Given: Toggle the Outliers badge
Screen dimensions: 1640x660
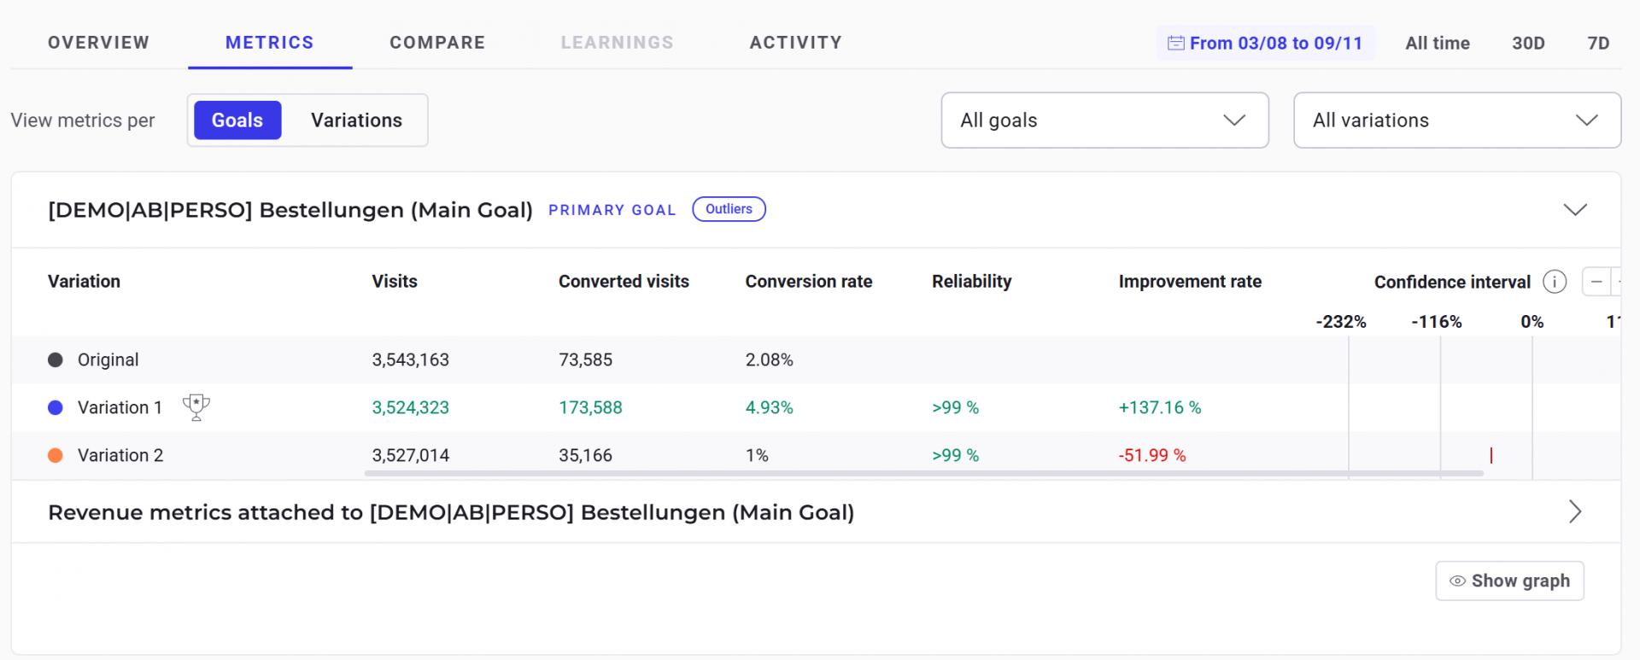Looking at the screenshot, I should [729, 209].
